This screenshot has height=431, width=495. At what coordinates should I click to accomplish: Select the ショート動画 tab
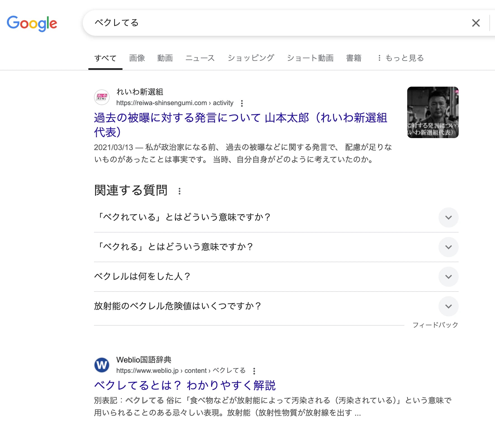tap(310, 58)
